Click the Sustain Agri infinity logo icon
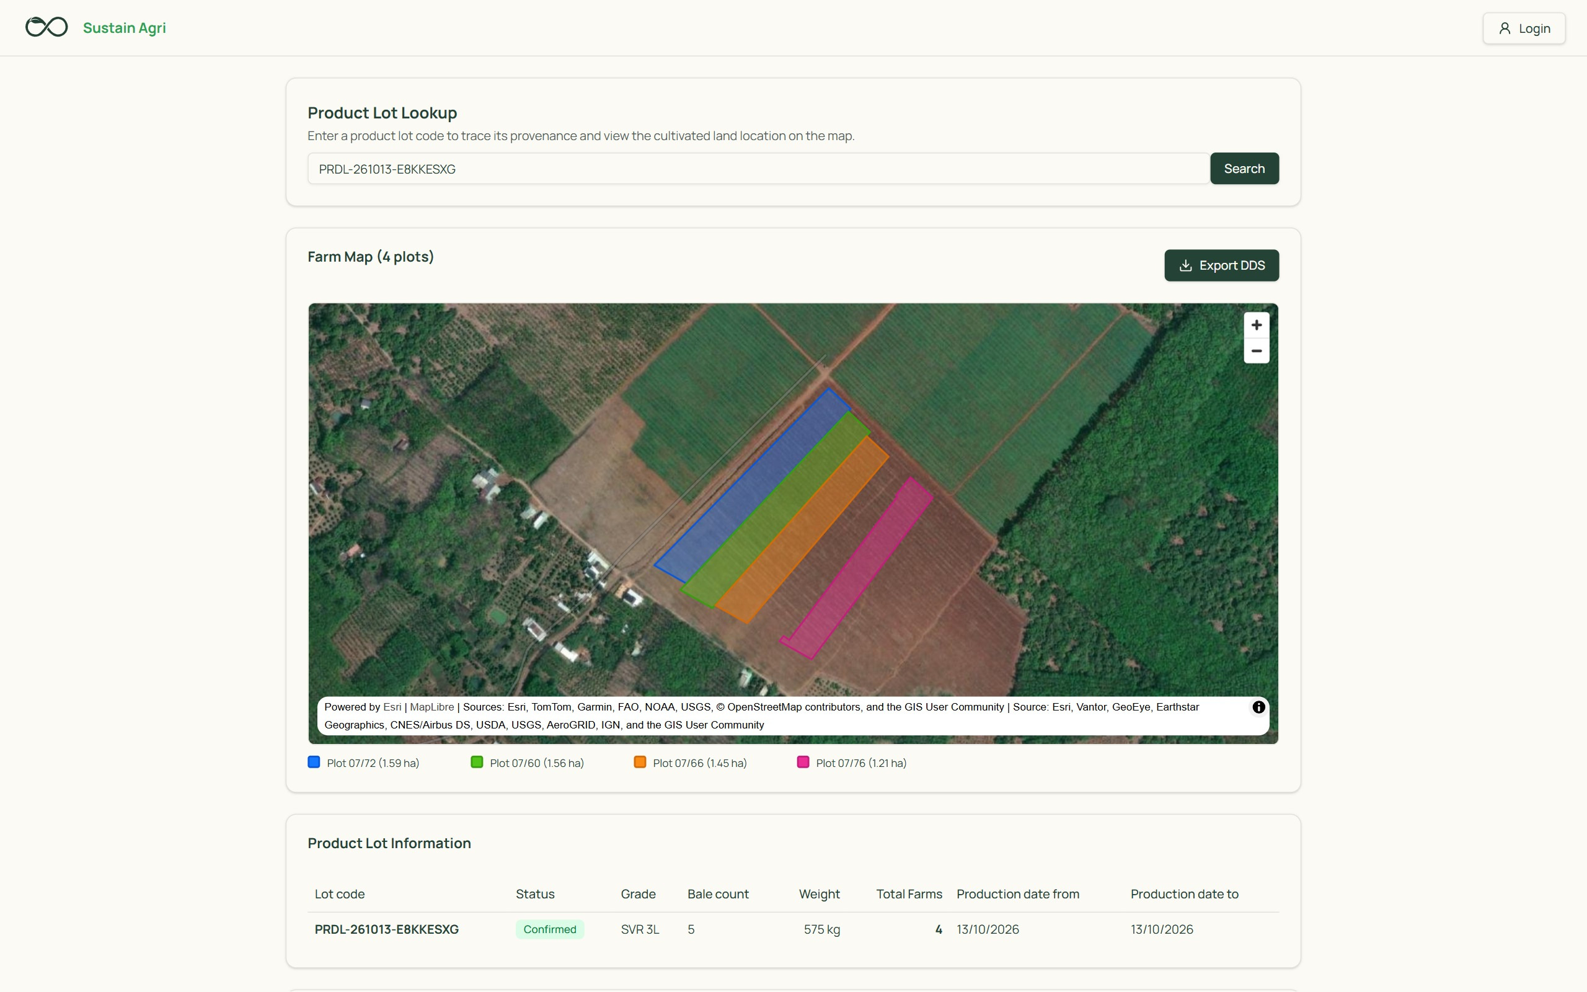 coord(46,27)
